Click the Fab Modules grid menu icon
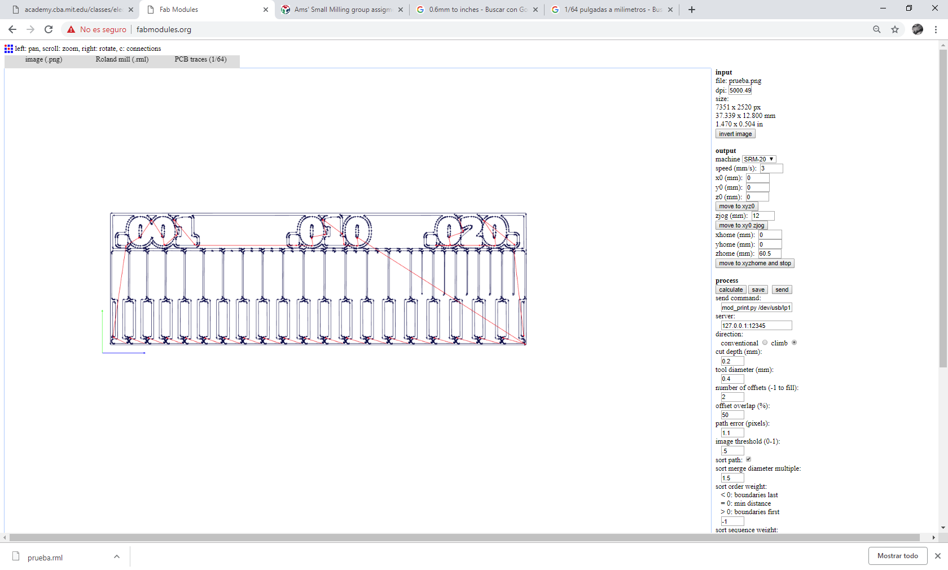This screenshot has width=948, height=570. pos(8,49)
